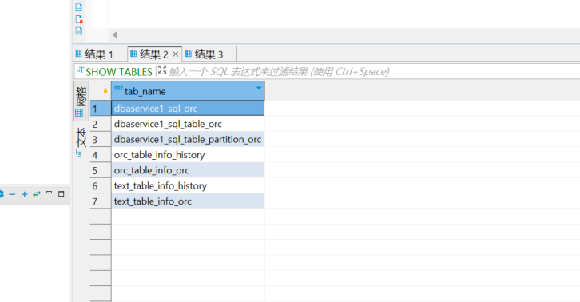Click the left scroll arrow of editor scrollbar
The image size is (580, 302).
click(x=115, y=35)
